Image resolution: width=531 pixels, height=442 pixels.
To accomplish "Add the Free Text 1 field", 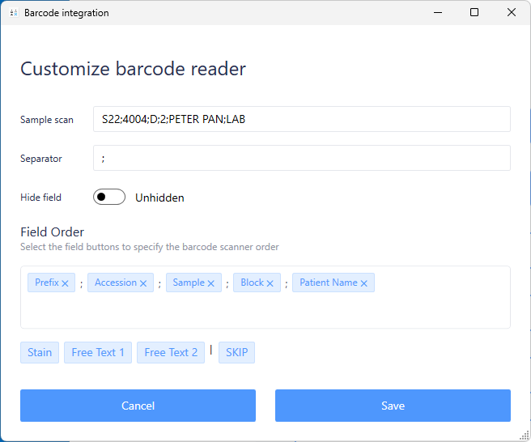I will tap(98, 352).
